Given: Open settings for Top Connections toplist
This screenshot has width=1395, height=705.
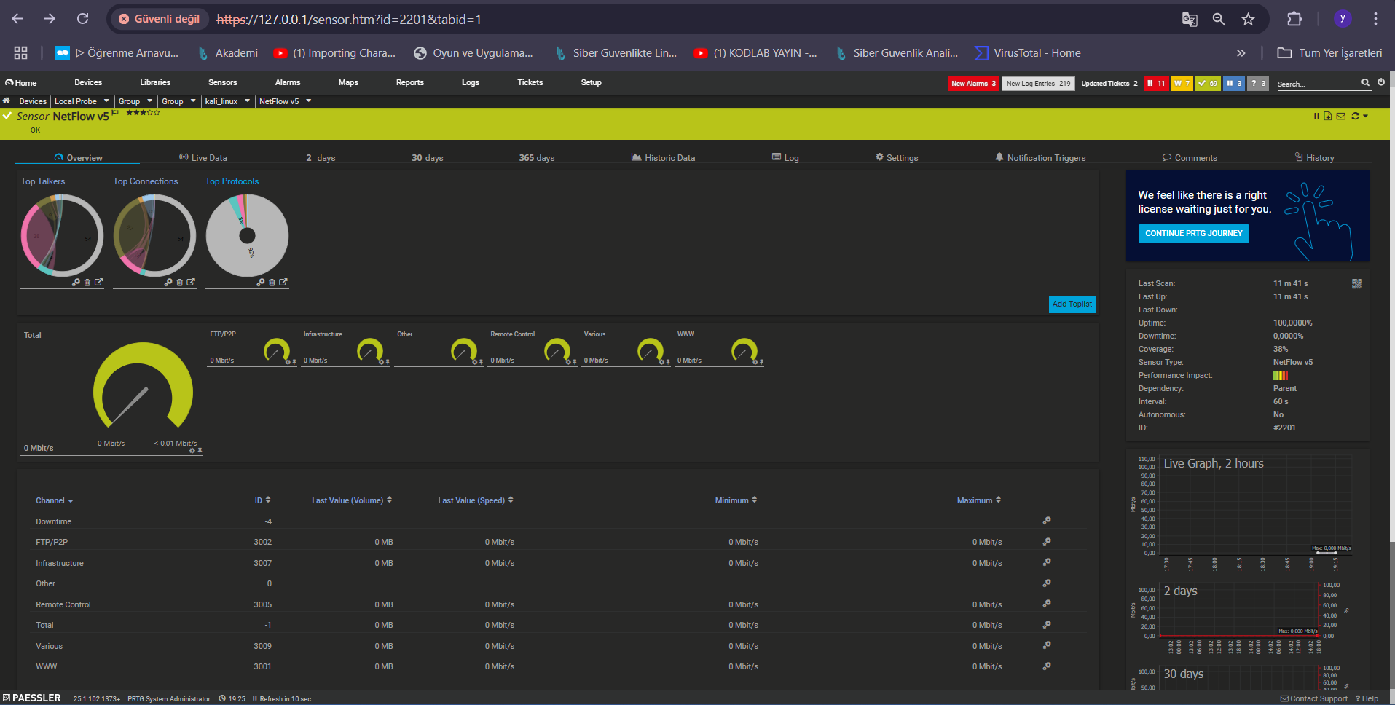Looking at the screenshot, I should click(x=168, y=283).
